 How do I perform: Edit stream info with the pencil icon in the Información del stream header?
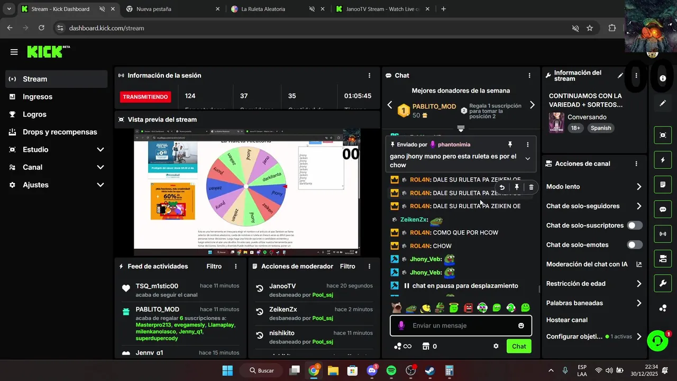(x=620, y=76)
